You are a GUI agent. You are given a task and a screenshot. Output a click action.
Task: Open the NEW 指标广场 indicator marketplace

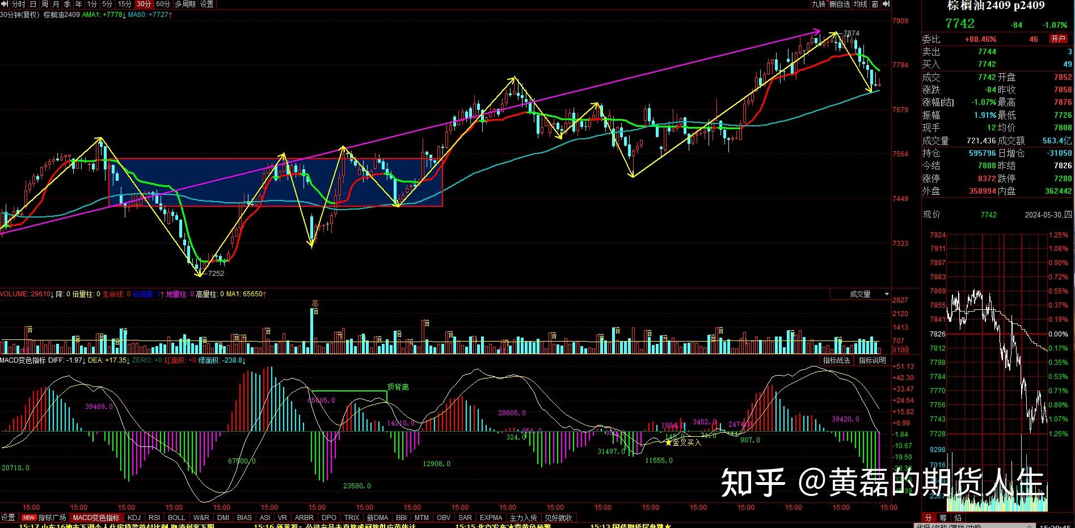(x=44, y=517)
